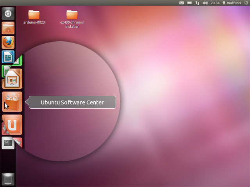Open the power gear session menu

(x=246, y=3)
